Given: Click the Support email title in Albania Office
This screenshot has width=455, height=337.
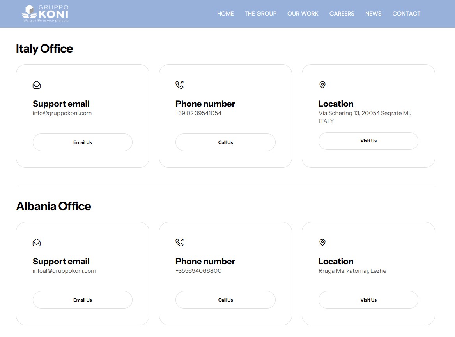Looking at the screenshot, I should coord(61,261).
